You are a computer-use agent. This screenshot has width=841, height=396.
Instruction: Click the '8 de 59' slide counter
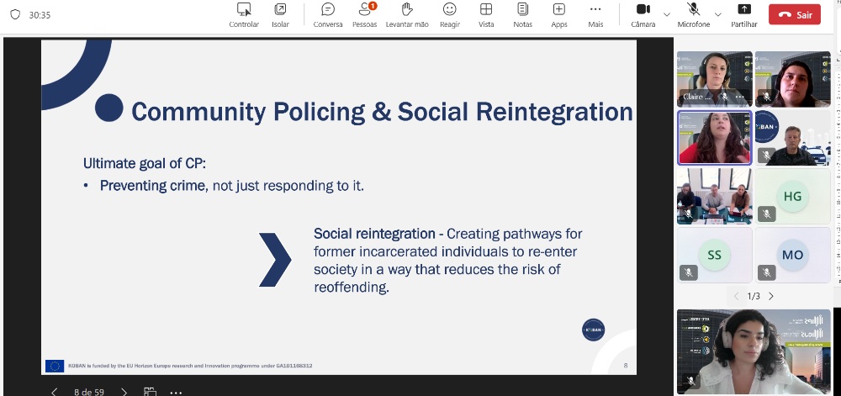point(89,392)
